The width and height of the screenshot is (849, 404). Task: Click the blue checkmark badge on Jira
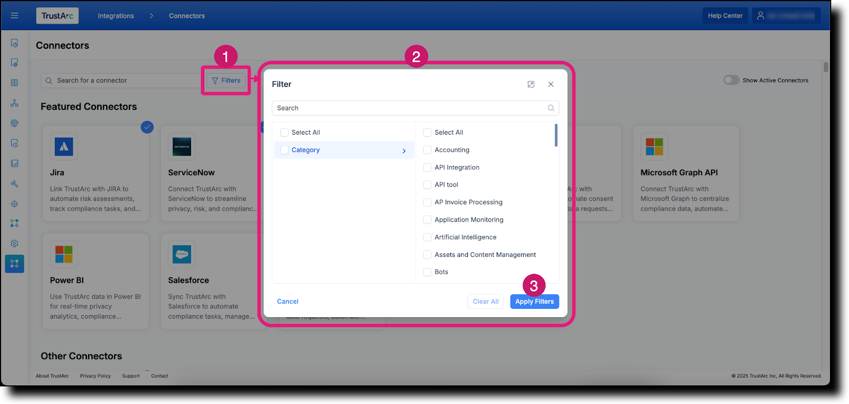[147, 127]
